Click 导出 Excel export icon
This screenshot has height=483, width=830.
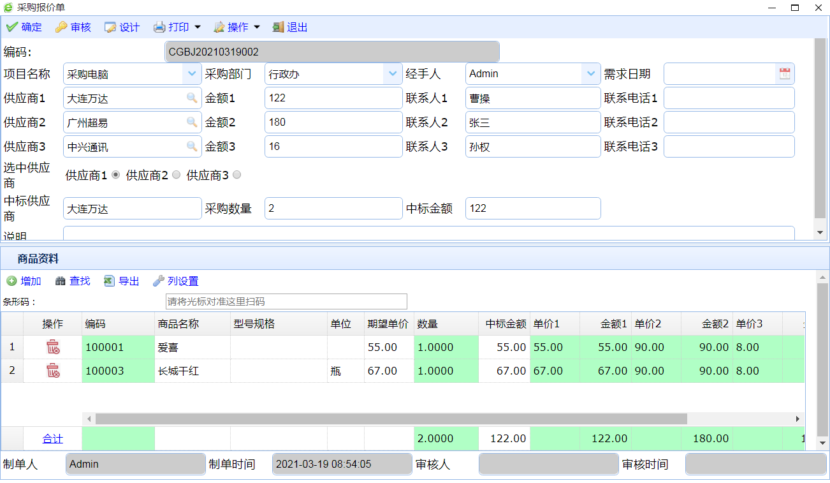click(109, 281)
